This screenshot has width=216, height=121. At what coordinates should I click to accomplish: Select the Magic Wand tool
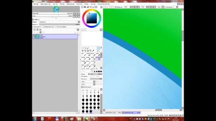point(88,48)
